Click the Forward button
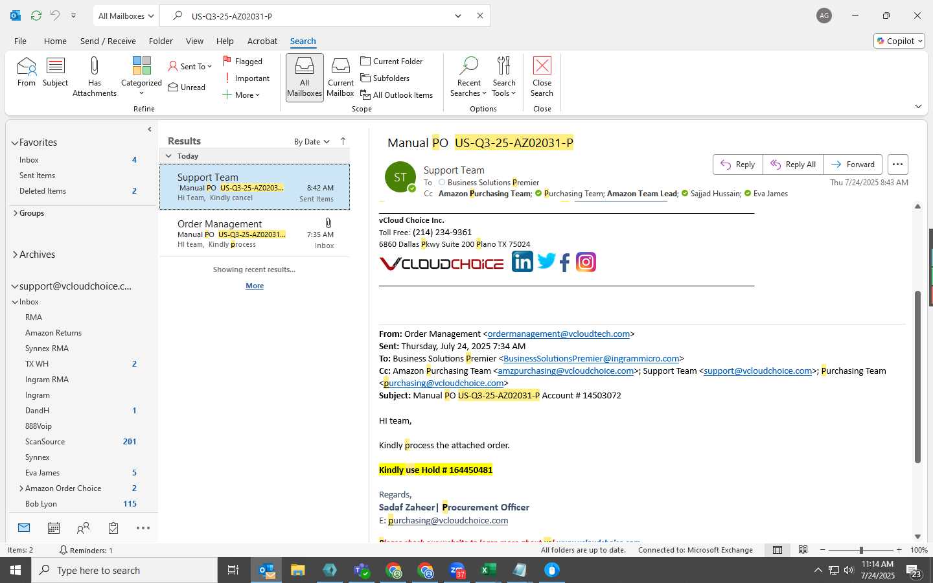The width and height of the screenshot is (933, 583). tap(853, 164)
